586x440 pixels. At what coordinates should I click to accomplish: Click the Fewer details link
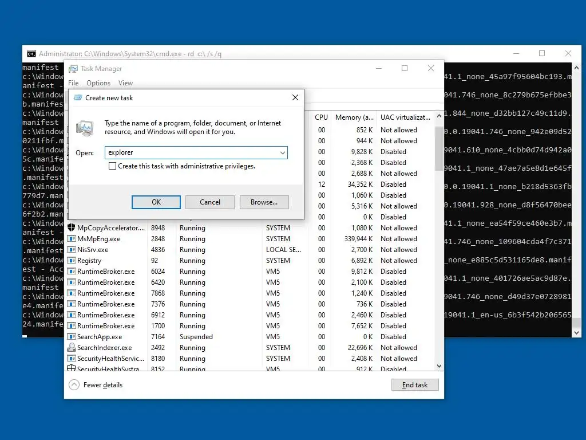click(103, 384)
